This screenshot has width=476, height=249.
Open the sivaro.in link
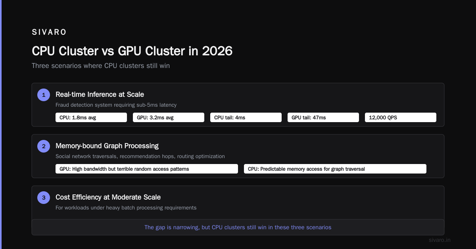click(x=440, y=240)
